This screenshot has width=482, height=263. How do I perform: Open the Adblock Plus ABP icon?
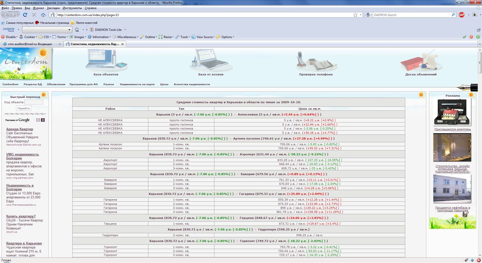pos(462,15)
